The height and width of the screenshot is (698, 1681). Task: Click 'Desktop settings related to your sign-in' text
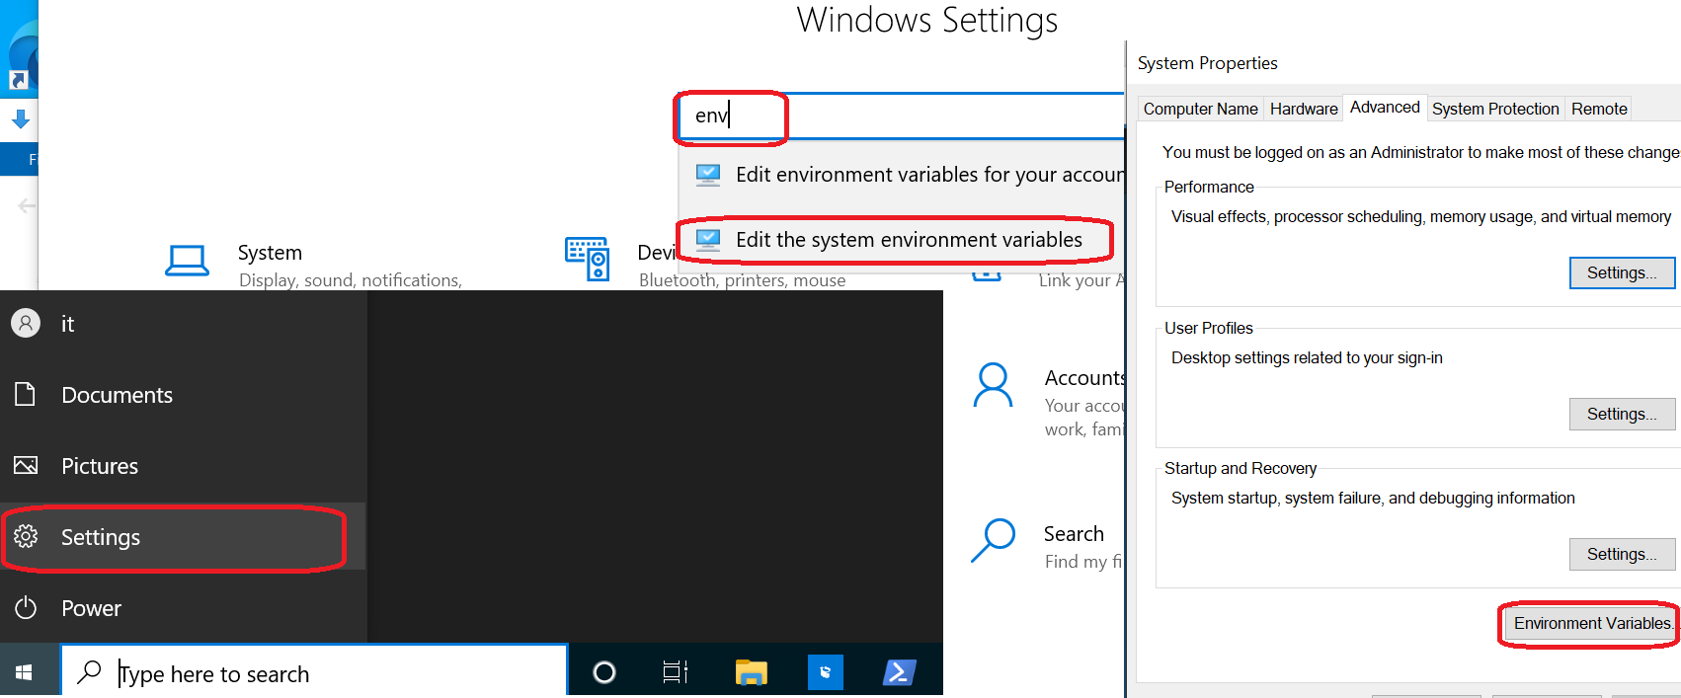[x=1307, y=357]
